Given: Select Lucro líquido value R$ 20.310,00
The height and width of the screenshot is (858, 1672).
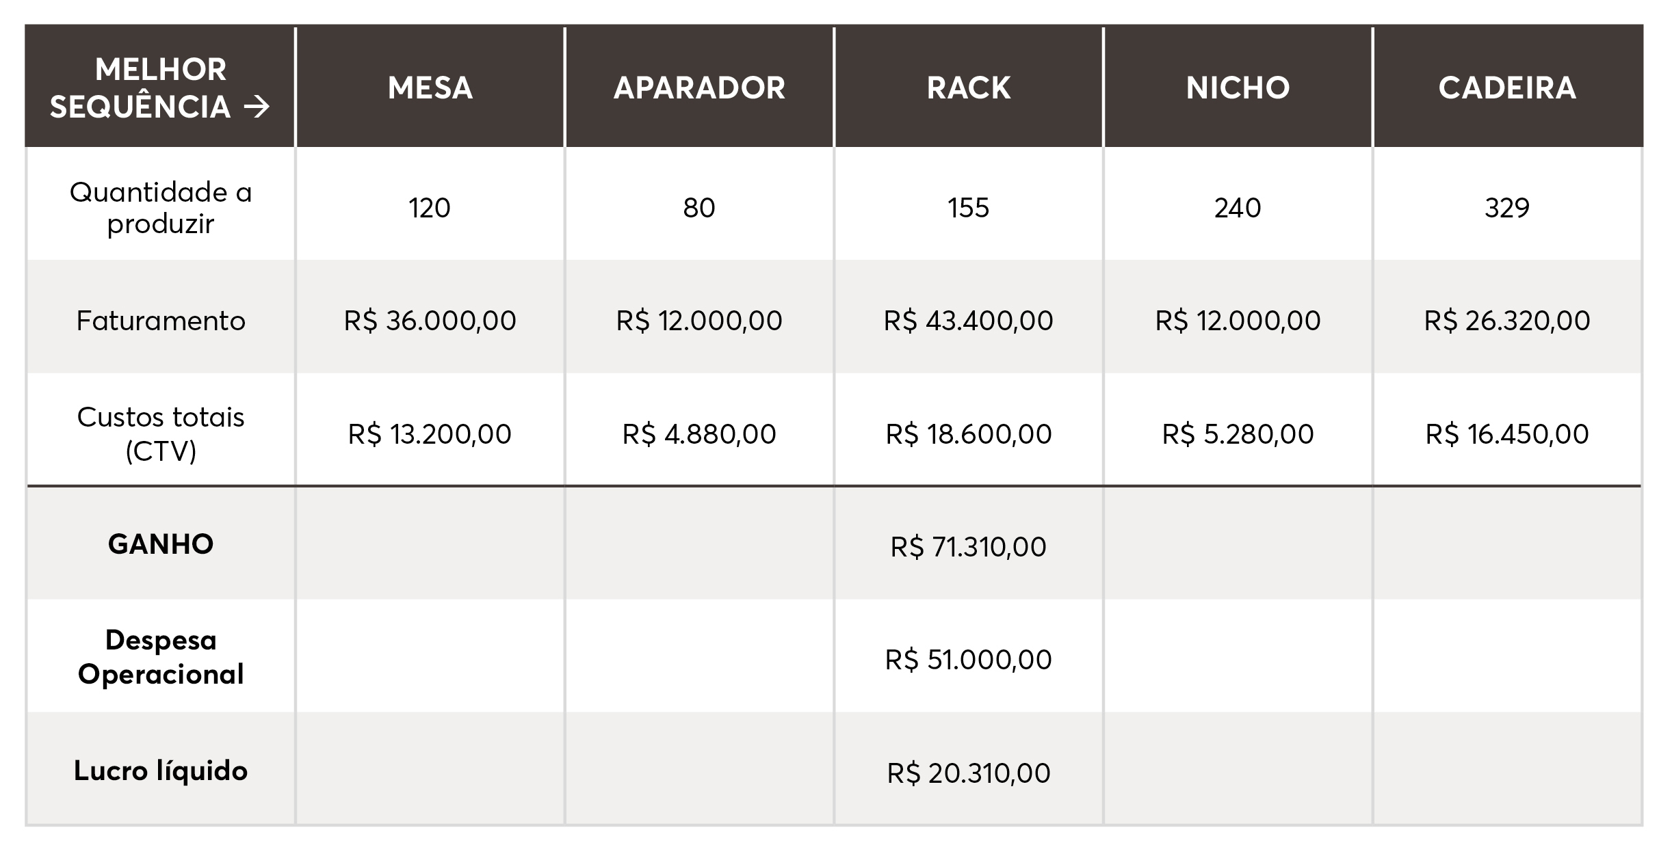Looking at the screenshot, I should tap(969, 773).
